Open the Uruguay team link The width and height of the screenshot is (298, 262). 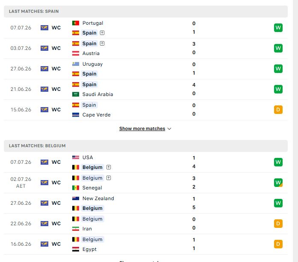(92, 64)
